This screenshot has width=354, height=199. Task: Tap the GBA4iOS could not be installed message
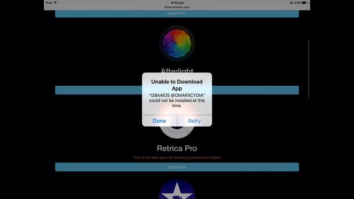coord(177,101)
